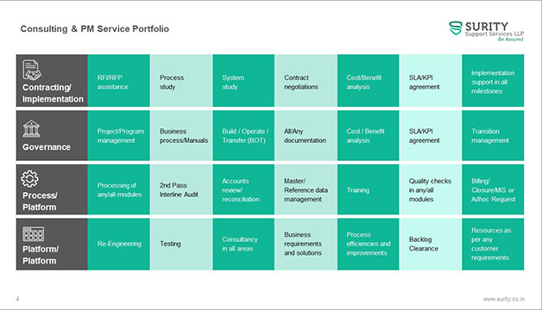Click the Training tile
This screenshot has height=310, width=542.
click(368, 189)
